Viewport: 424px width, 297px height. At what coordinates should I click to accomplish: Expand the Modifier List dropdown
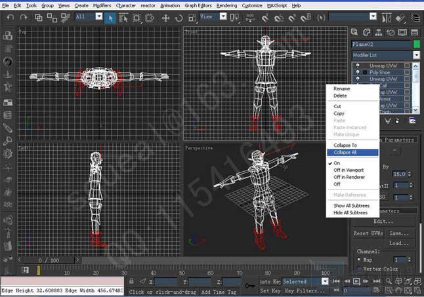tap(417, 55)
